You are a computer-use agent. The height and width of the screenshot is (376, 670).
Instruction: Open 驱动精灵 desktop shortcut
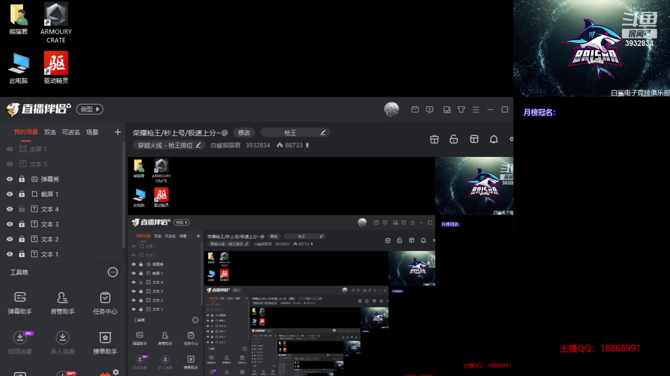click(x=56, y=68)
